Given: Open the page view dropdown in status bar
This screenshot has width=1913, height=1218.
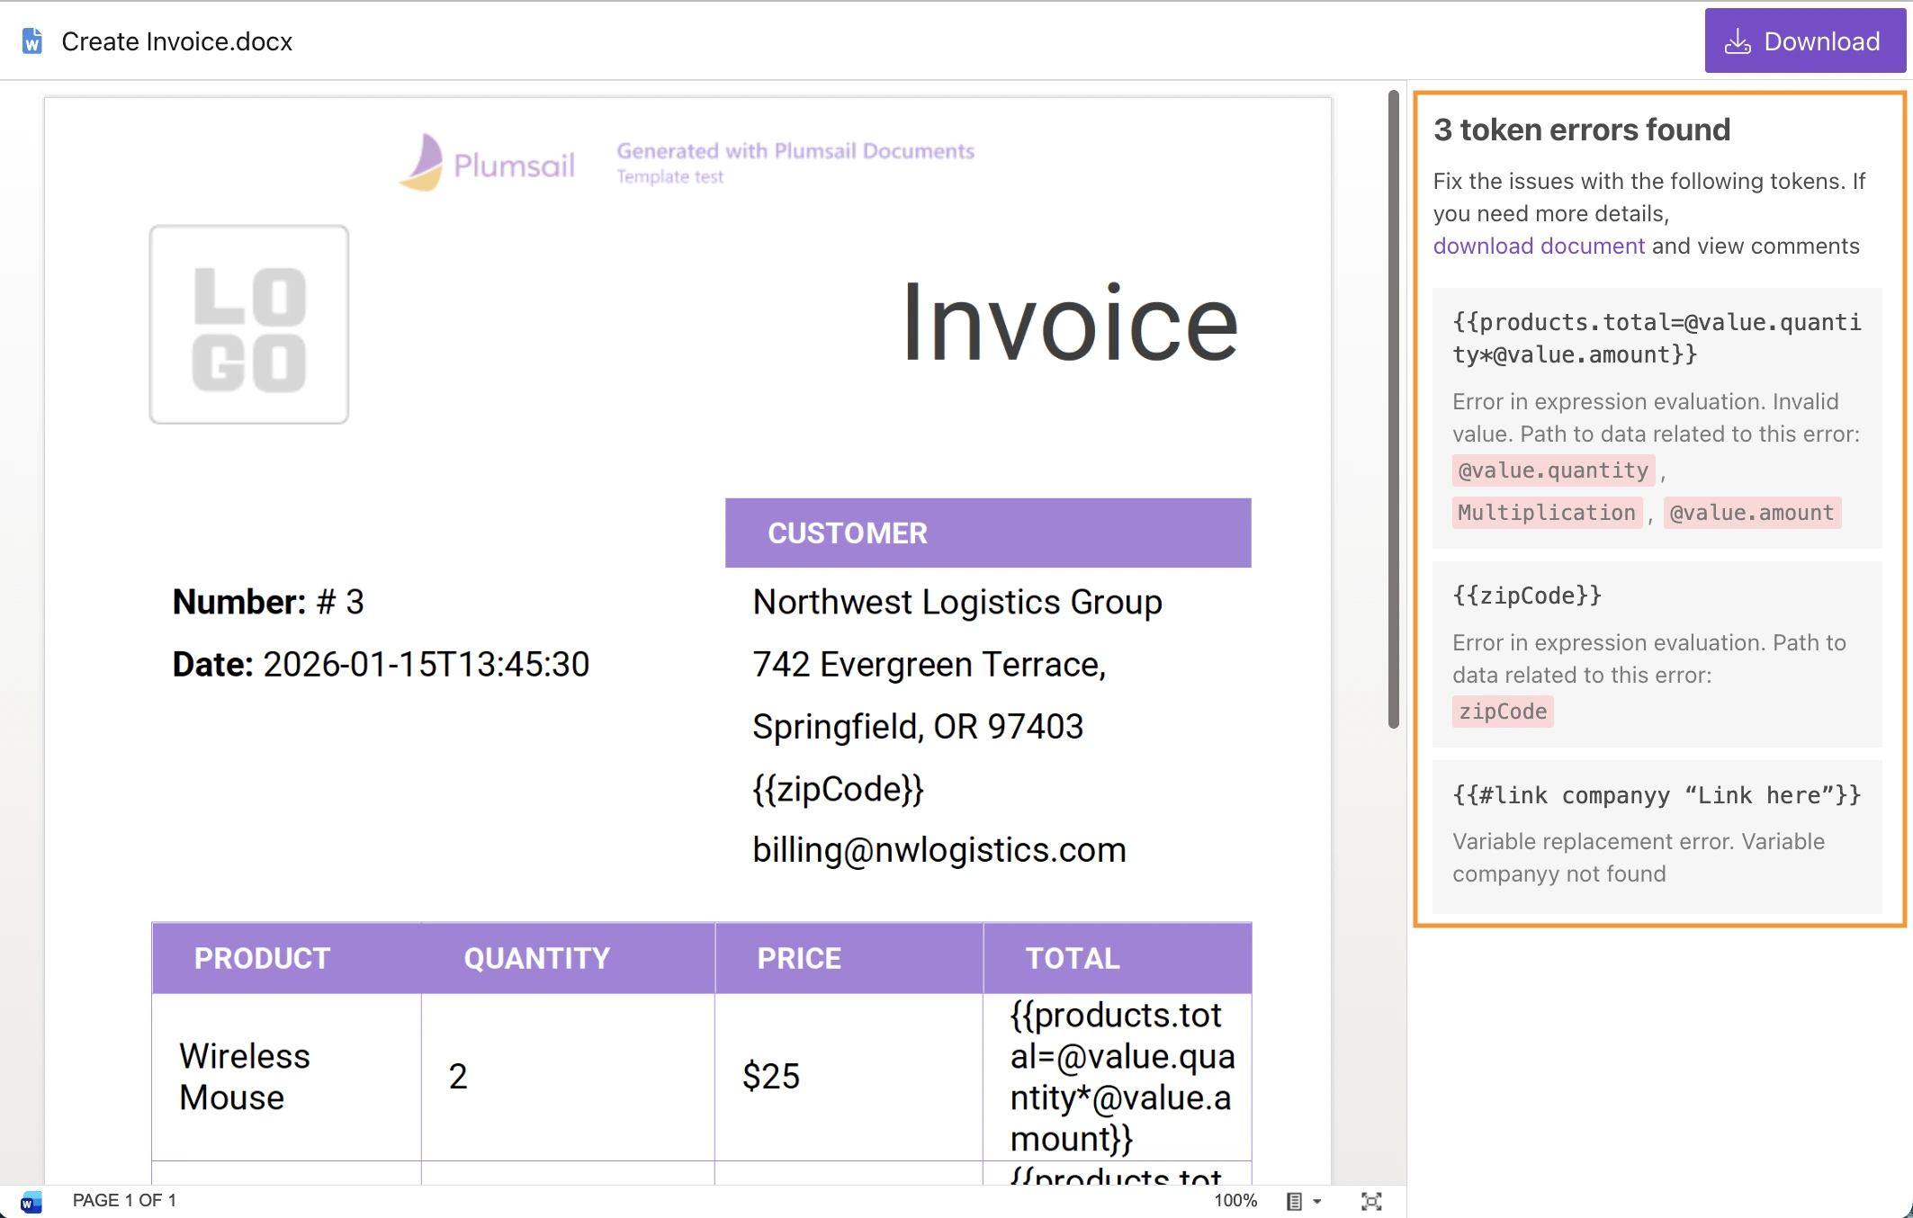Looking at the screenshot, I should 1304,1201.
